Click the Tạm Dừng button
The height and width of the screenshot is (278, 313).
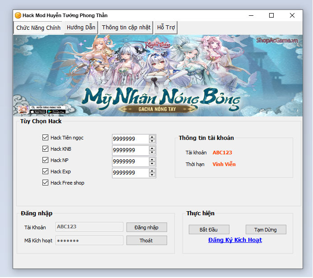click(x=266, y=230)
